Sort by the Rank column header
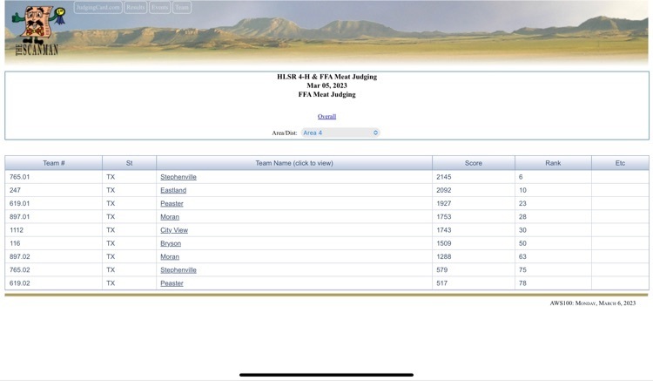The image size is (653, 381). (x=553, y=163)
